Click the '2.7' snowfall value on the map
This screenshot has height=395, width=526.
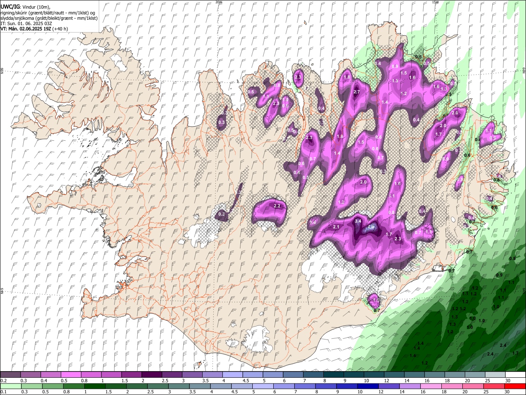coord(357,92)
